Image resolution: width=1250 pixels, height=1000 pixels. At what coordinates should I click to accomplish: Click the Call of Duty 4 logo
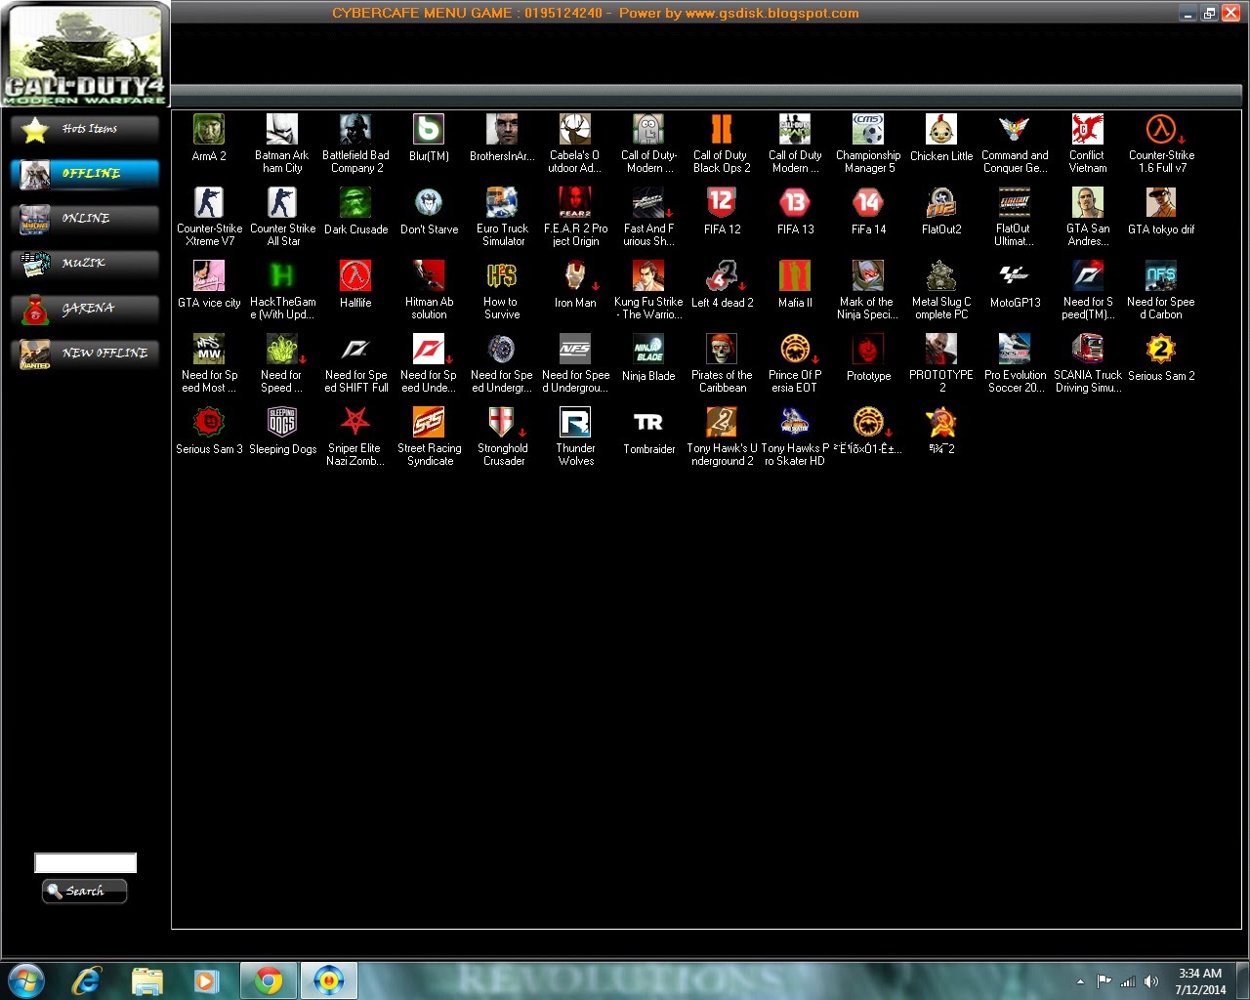click(85, 55)
